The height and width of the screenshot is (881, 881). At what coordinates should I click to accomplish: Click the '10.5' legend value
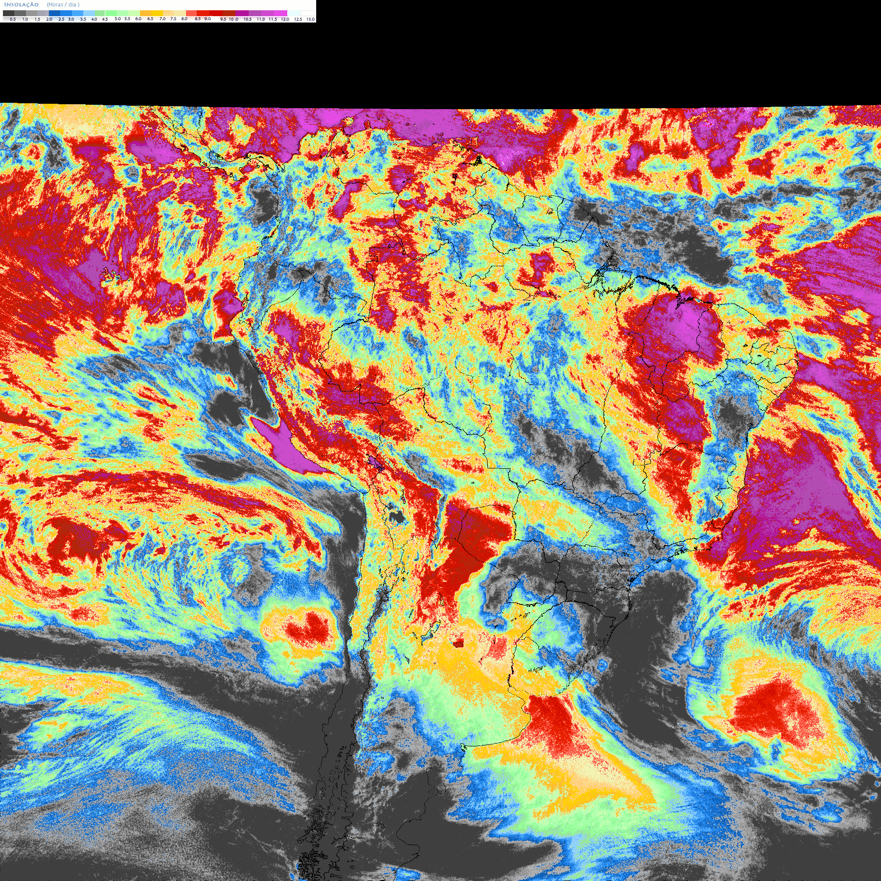248,19
